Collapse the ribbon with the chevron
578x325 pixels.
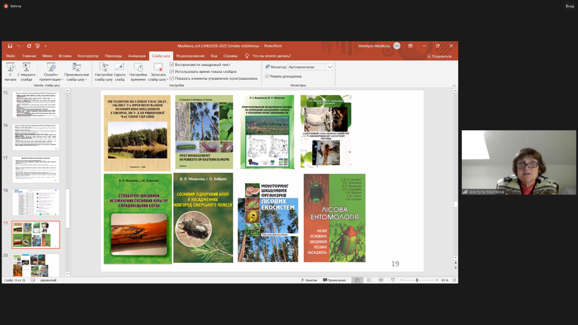click(x=454, y=85)
